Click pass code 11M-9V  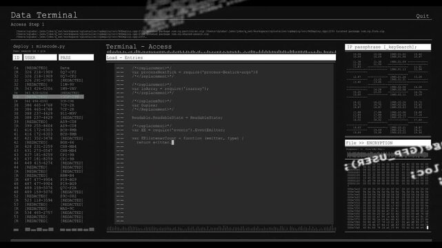pos(67,85)
